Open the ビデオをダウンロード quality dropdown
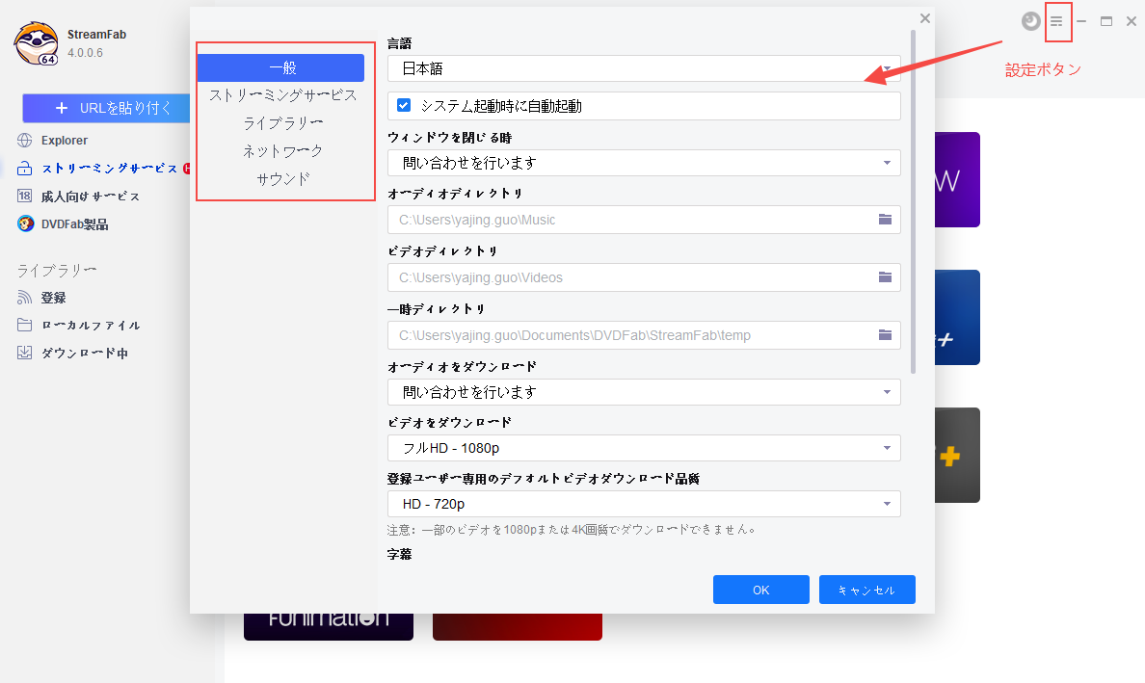This screenshot has width=1145, height=683. click(643, 448)
